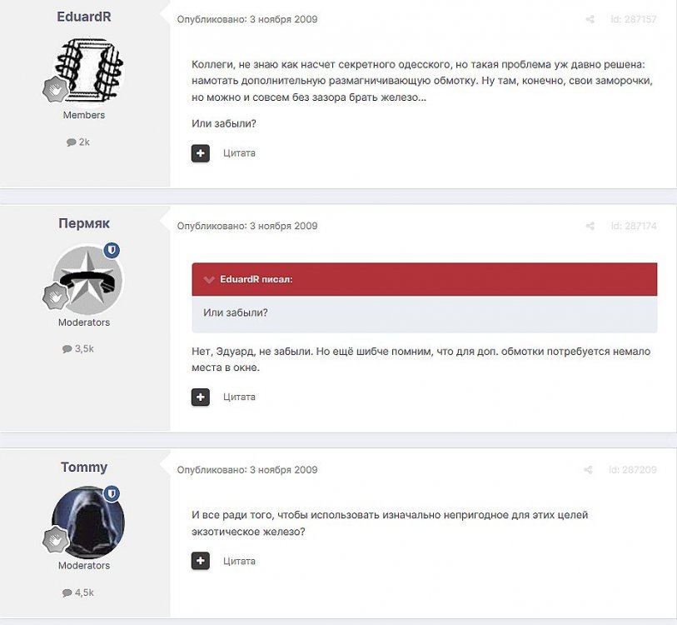Screen dimensions: 677x625
Task: View Пермяк's 3,5k post count
Action: [x=78, y=348]
